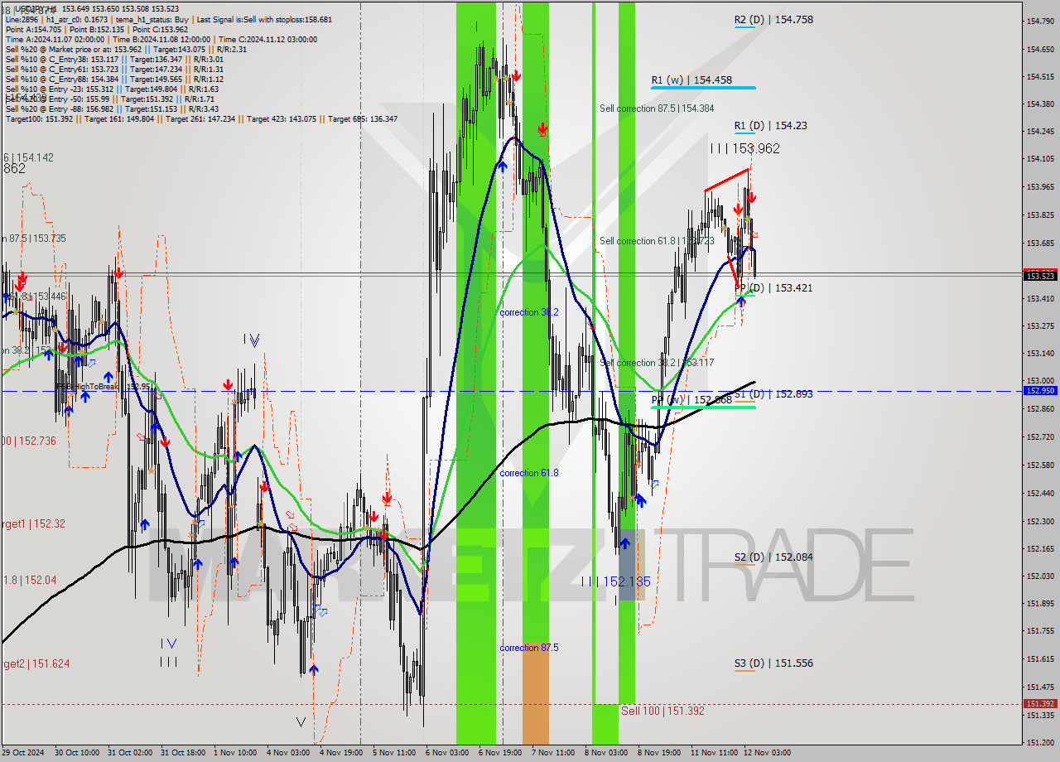Click the current price tag 153.523
This screenshot has width=1060, height=762.
coord(1040,276)
